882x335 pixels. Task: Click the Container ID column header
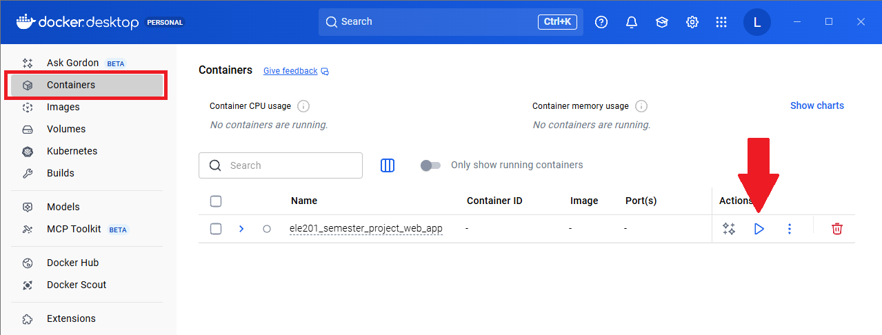pyautogui.click(x=494, y=201)
